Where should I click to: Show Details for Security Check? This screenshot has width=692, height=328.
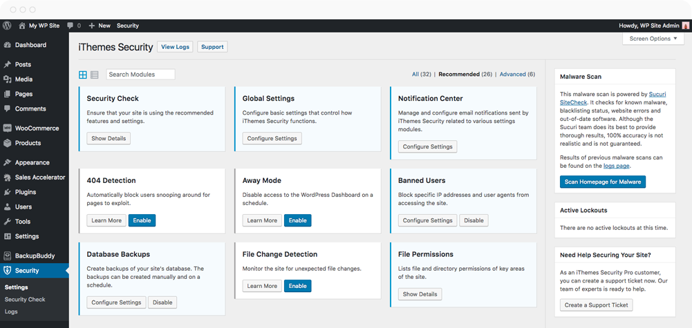tap(109, 138)
